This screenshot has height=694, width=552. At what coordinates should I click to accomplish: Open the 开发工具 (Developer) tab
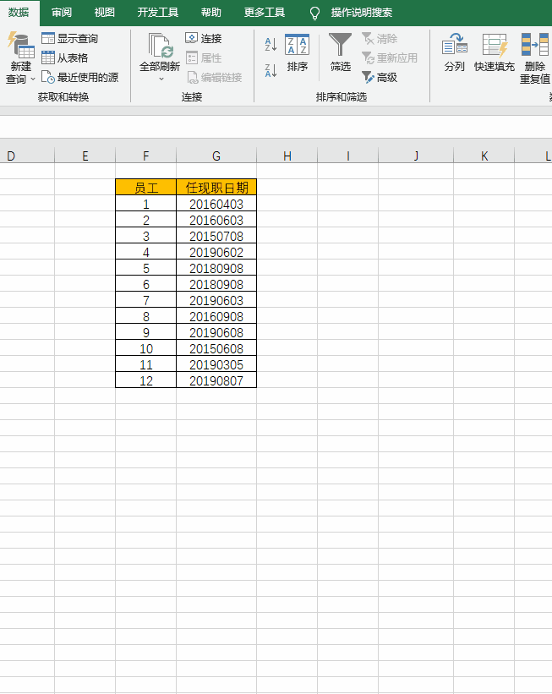(x=157, y=13)
